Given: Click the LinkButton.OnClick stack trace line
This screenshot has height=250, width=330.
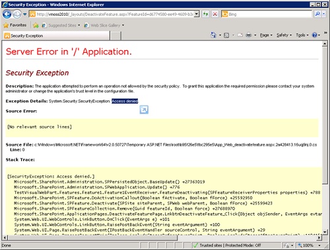Looking at the screenshot, I should pyautogui.click(x=92, y=220).
